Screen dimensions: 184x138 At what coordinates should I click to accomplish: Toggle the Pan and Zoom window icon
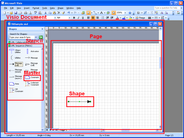coord(113,13)
